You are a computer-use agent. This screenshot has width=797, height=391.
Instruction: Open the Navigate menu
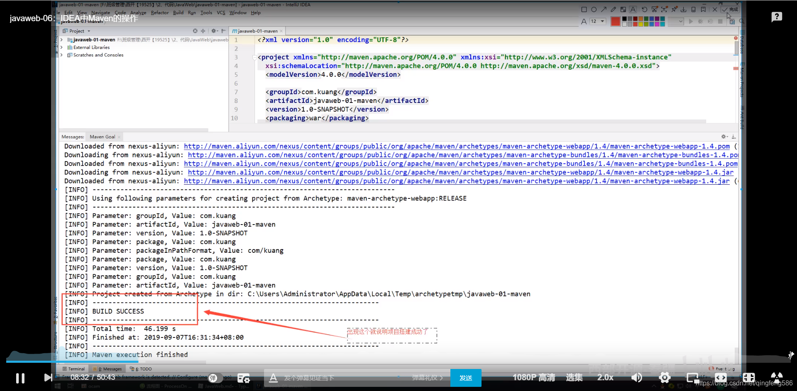click(x=100, y=12)
